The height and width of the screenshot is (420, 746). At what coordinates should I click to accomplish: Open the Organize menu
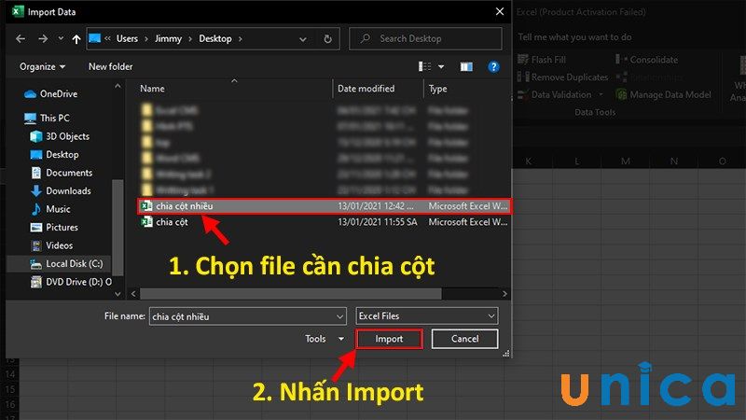pyautogui.click(x=42, y=66)
